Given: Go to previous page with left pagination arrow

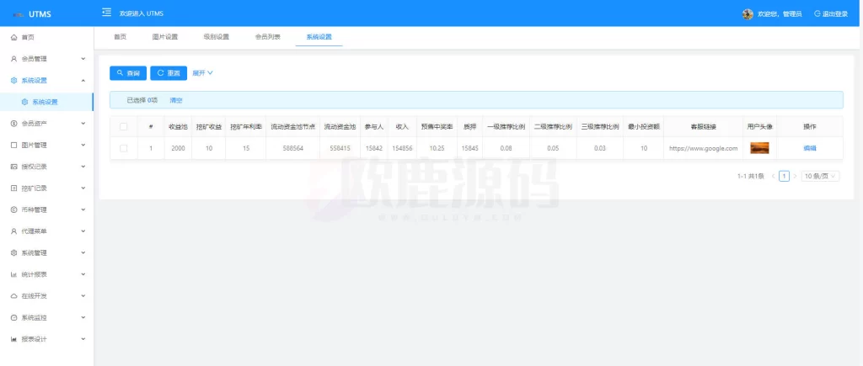Looking at the screenshot, I should [774, 177].
